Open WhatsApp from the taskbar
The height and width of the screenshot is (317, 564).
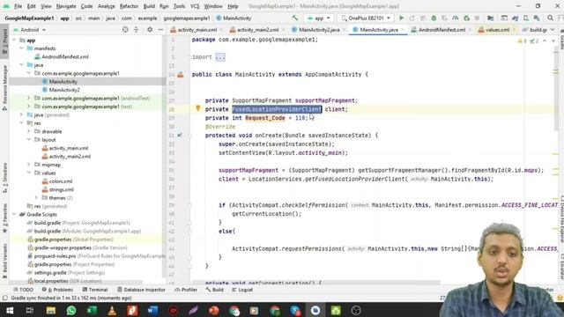(71, 310)
